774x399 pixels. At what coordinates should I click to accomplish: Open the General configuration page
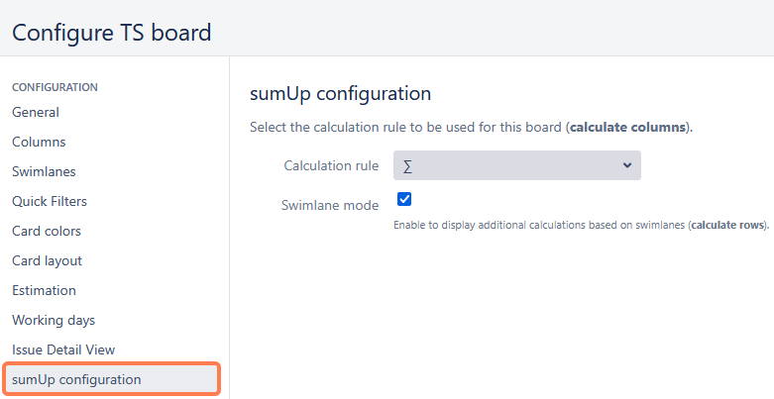point(36,112)
